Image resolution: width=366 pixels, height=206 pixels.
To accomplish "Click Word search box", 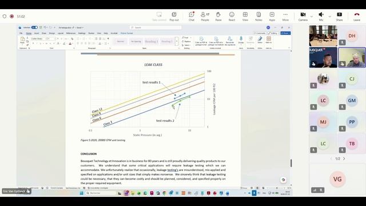I will [155, 27].
